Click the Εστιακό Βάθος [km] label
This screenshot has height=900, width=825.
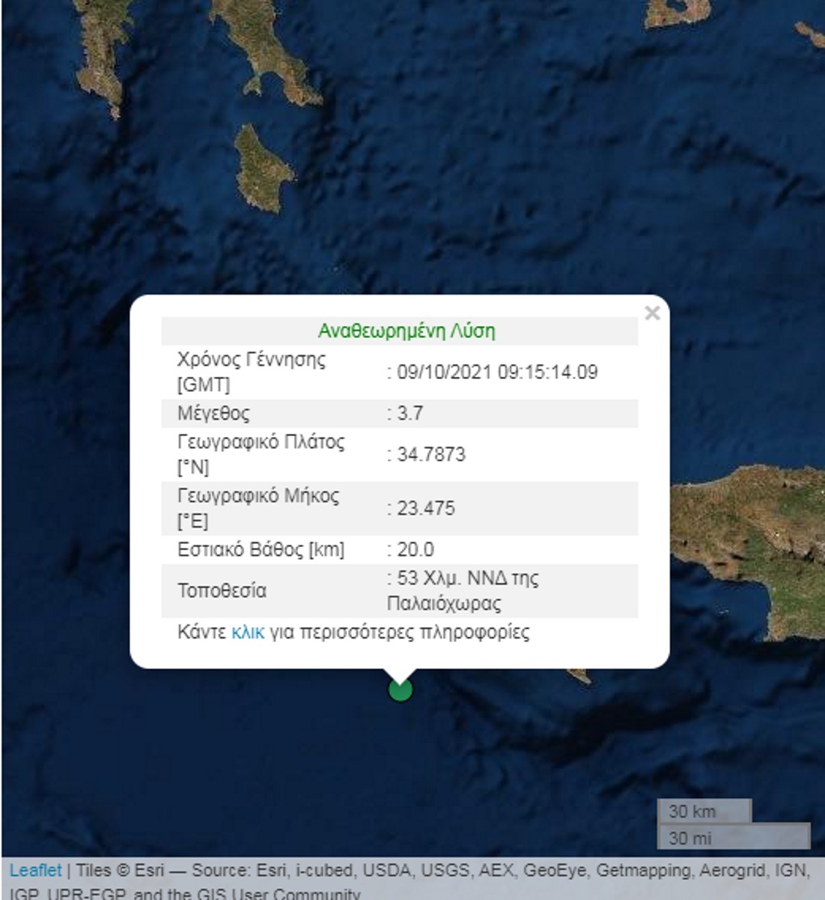261,549
